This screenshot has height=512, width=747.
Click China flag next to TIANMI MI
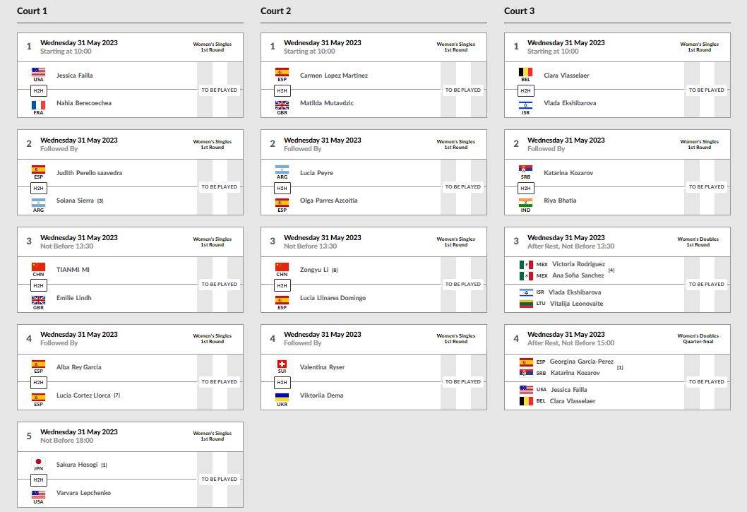[x=38, y=267]
